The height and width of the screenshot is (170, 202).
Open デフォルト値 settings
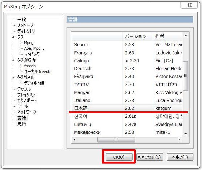click(x=34, y=83)
